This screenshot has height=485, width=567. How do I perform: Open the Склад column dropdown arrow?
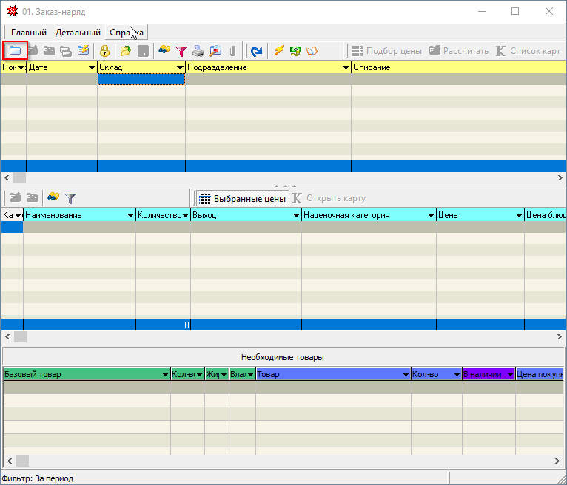(180, 67)
